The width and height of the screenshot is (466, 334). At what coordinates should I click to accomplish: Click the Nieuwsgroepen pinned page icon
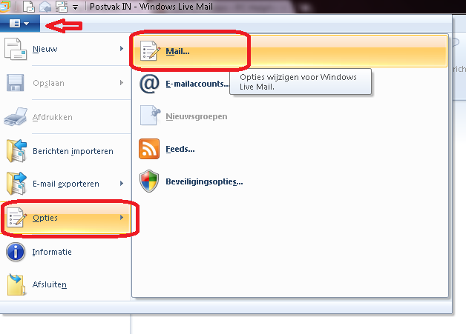(150, 115)
